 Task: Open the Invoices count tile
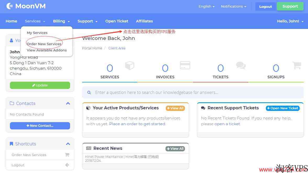(x=165, y=71)
